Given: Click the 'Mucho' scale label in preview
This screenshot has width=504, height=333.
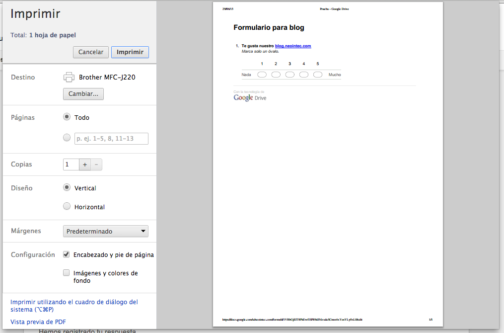Looking at the screenshot, I should (335, 75).
